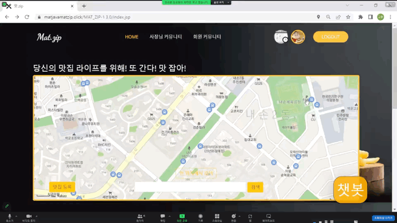Screen dimensions: 397x223
Task: Open the Zoom participants panel
Action: coord(140,217)
